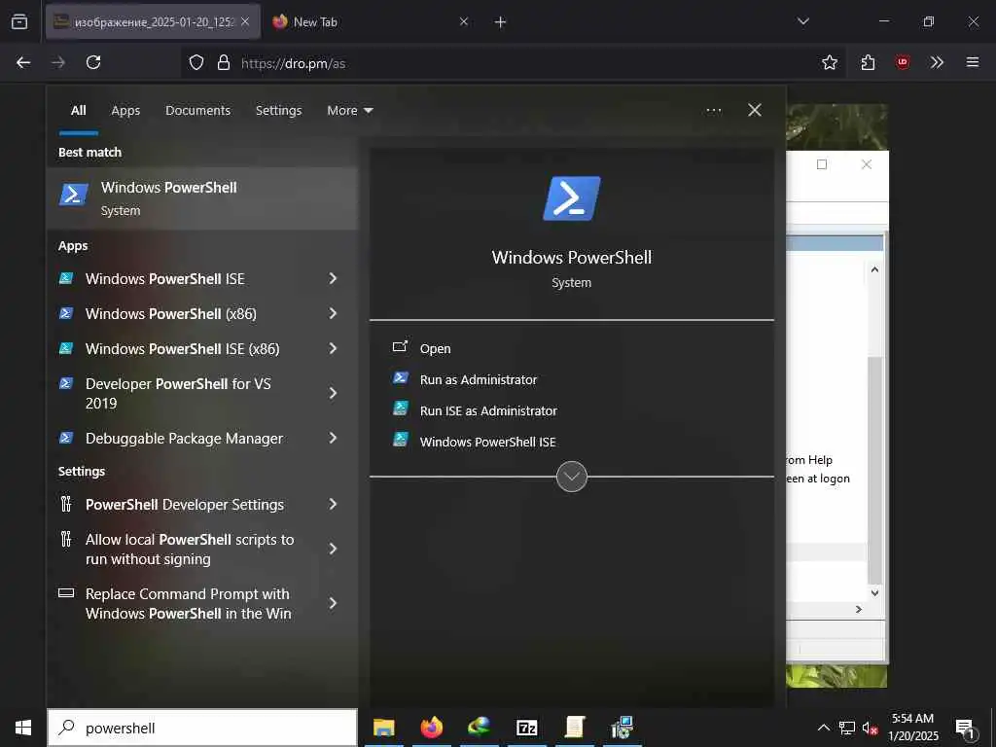The width and height of the screenshot is (996, 747).
Task: Click the powershell search box
Action: (202, 728)
